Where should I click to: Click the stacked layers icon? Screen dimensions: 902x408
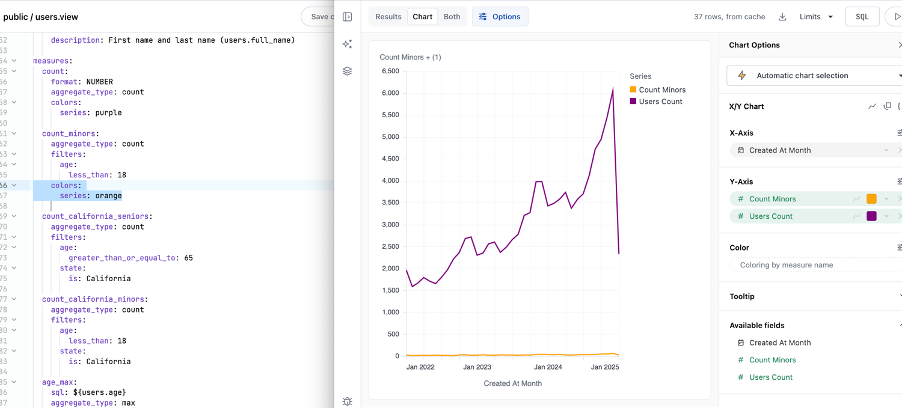[x=348, y=71]
